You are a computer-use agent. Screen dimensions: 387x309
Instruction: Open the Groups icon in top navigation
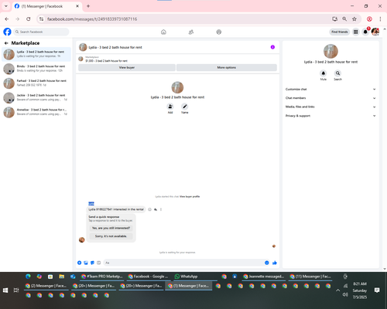[x=219, y=32]
